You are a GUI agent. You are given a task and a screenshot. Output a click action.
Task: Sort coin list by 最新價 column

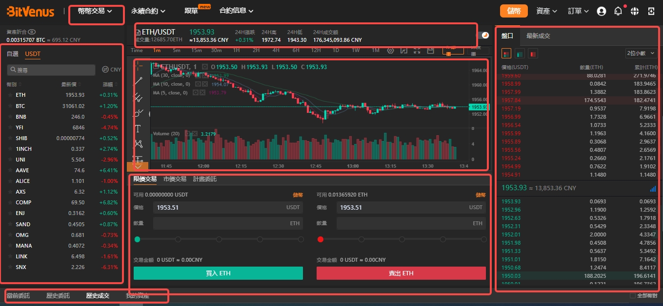coord(71,84)
